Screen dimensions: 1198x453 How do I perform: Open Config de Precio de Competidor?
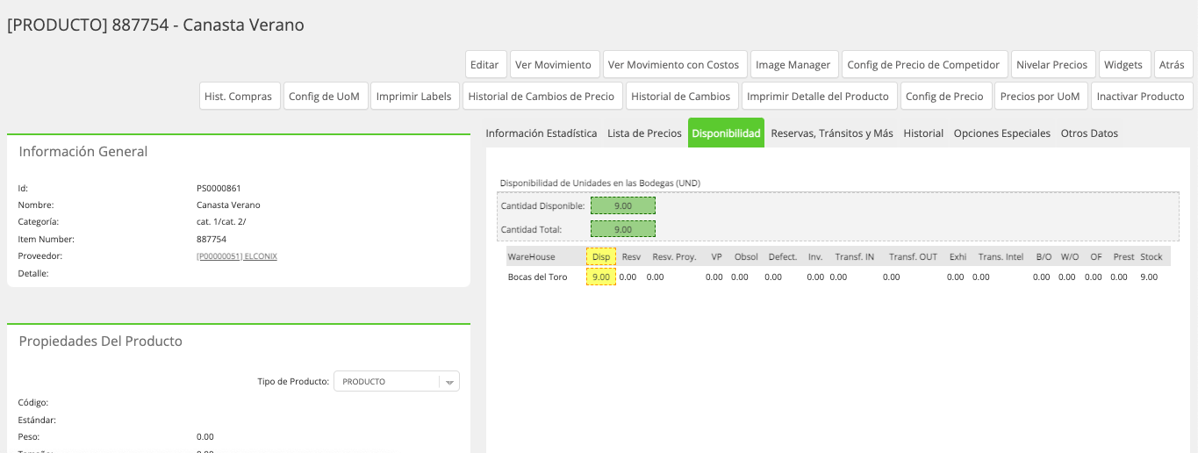tap(923, 64)
